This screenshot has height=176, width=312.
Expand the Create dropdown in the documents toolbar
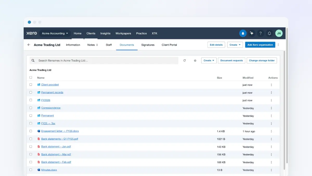click(x=209, y=60)
